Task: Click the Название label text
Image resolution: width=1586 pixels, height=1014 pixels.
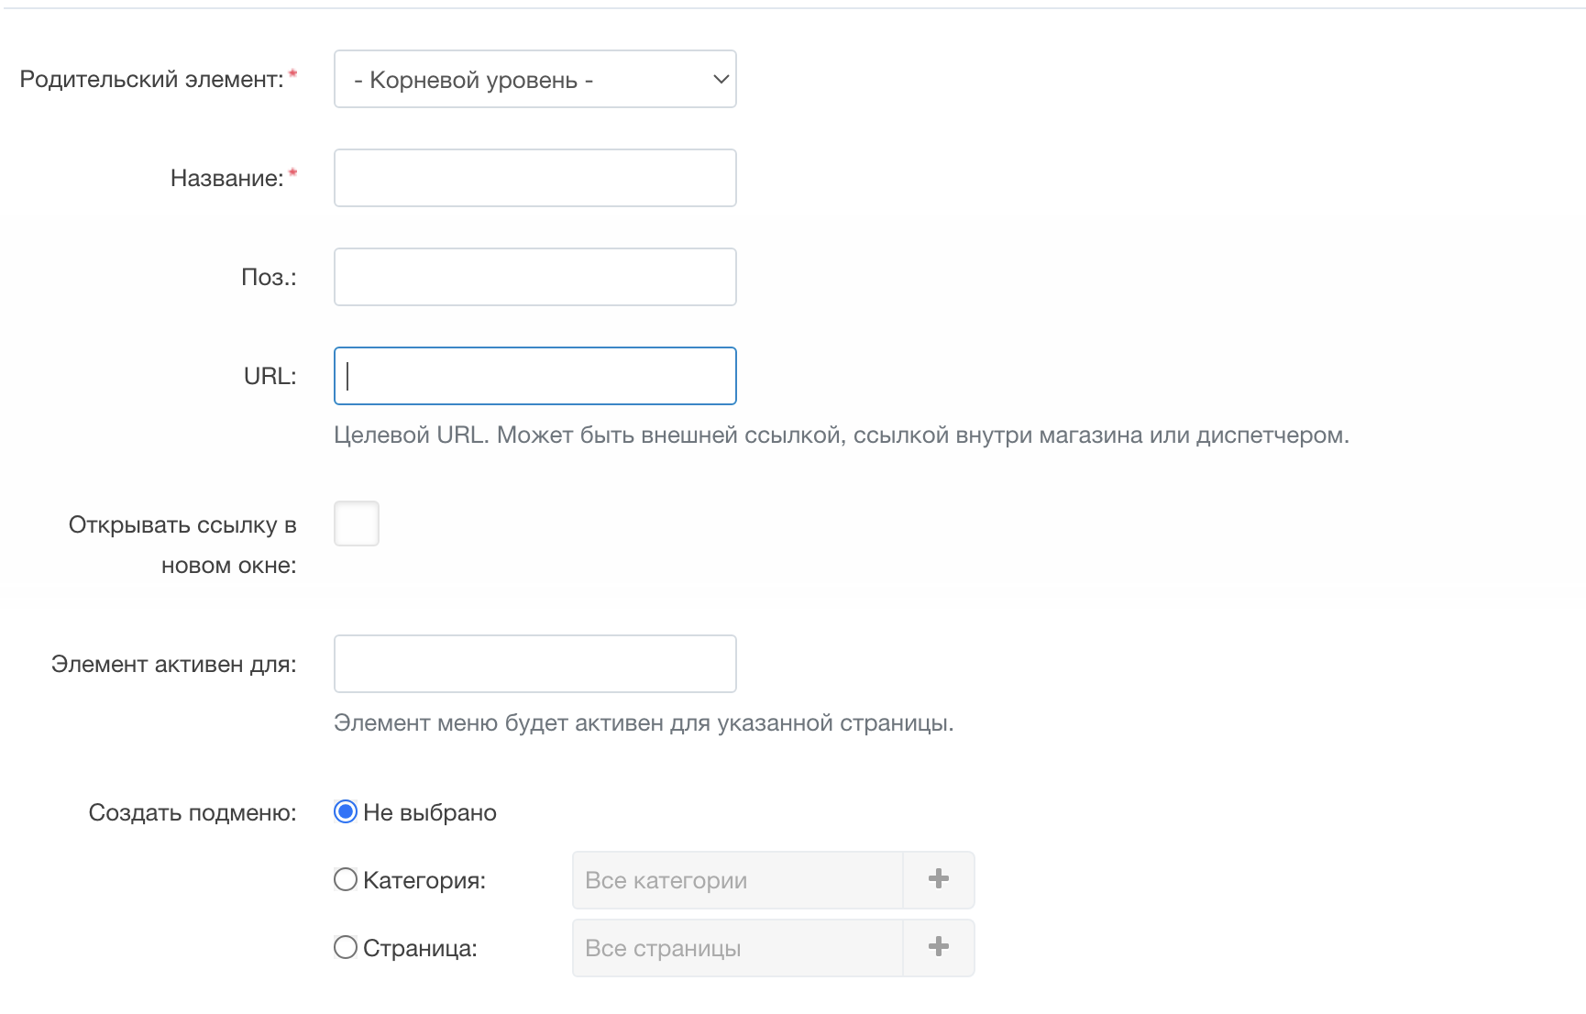Action: click(227, 179)
